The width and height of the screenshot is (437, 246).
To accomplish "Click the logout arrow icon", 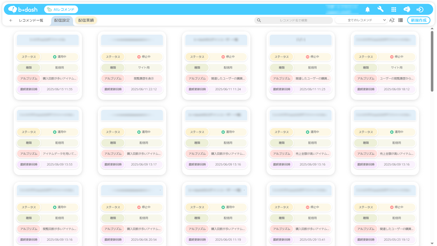I will 420,9.
